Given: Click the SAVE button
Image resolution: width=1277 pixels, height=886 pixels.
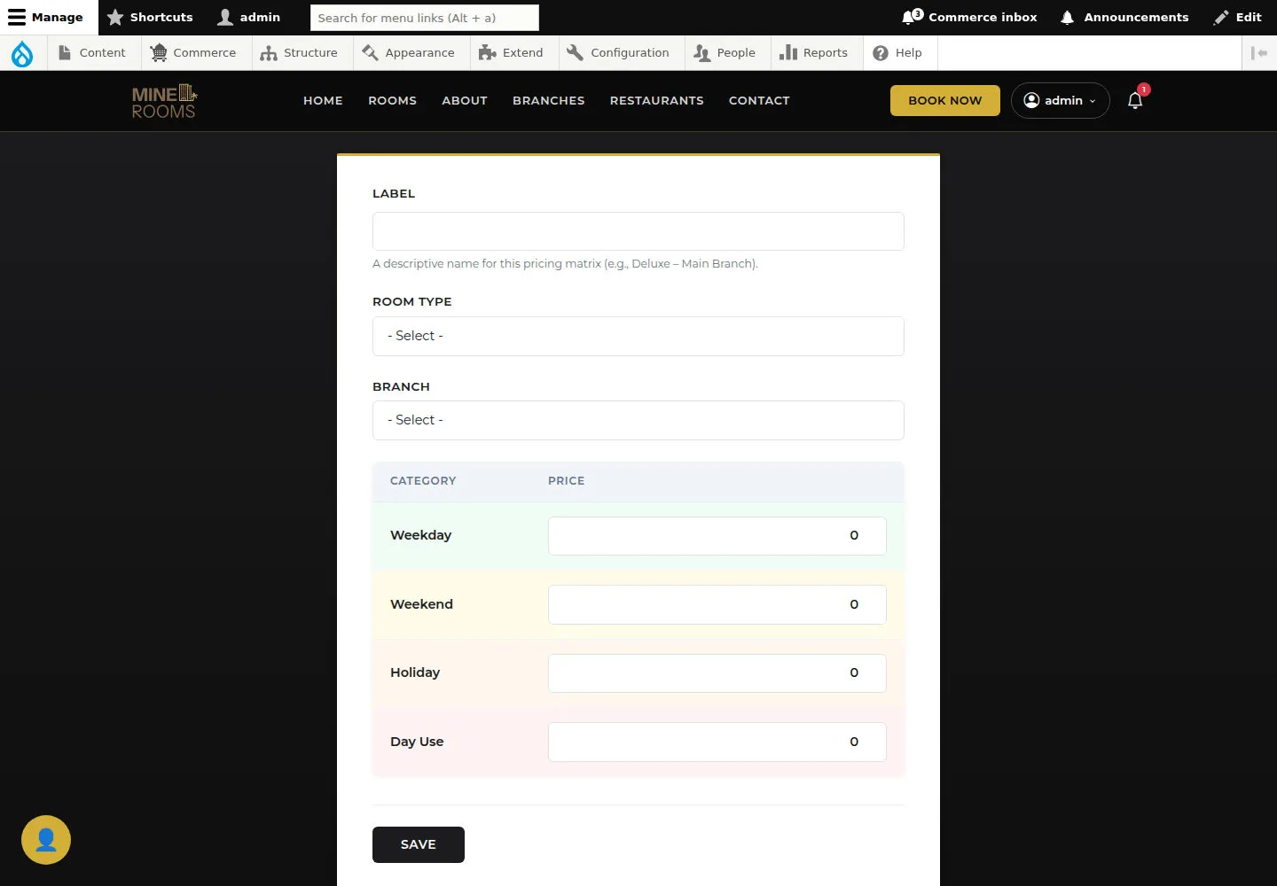Looking at the screenshot, I should coord(419,844).
